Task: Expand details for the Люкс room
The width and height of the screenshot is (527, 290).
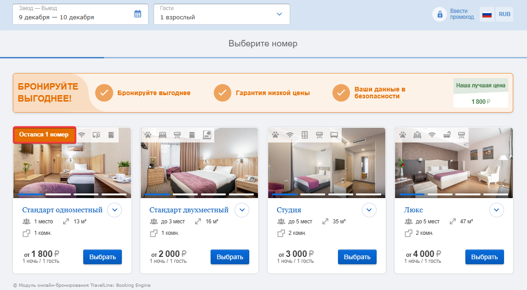Action: pos(496,210)
